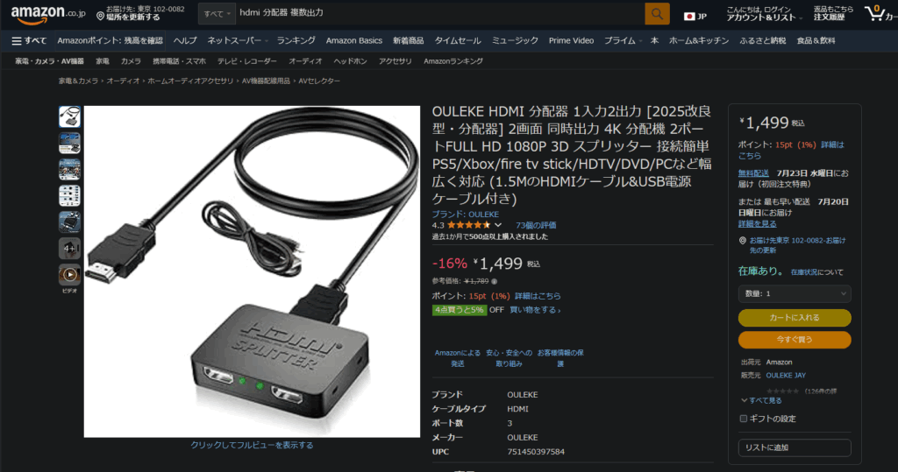Open the すべて search category dropdown

pyautogui.click(x=217, y=14)
